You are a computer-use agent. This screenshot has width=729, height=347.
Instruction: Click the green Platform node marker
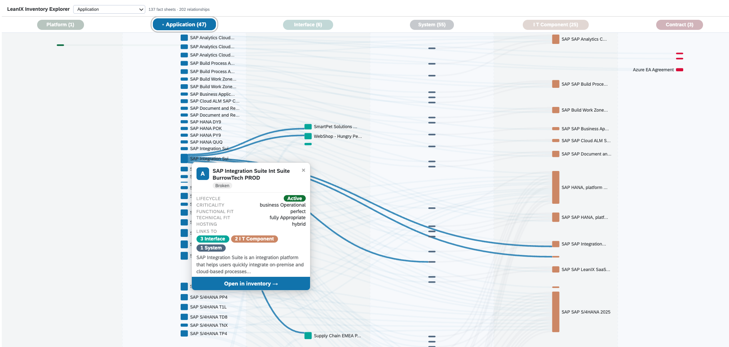click(x=61, y=45)
